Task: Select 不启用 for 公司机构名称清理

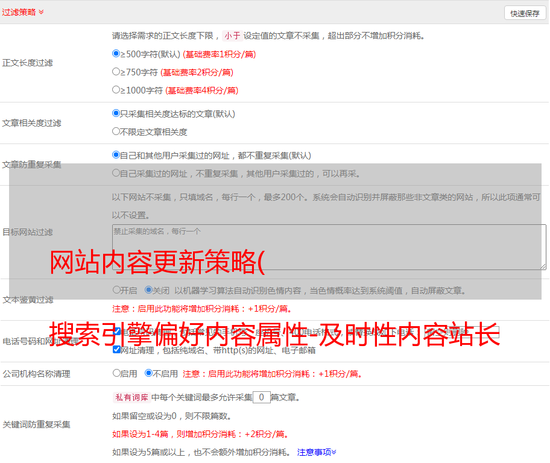Action: click(x=148, y=373)
